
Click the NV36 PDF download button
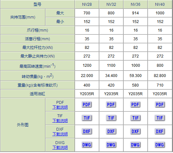(x=135, y=104)
